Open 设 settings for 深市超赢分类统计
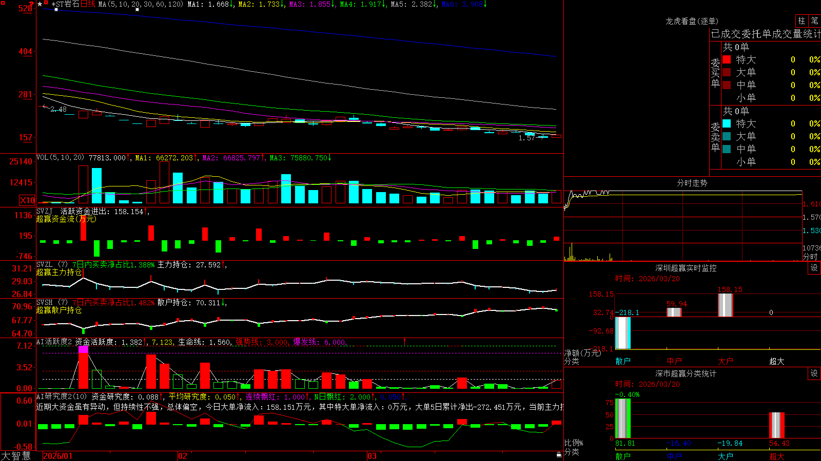This screenshot has width=821, height=461. click(814, 373)
